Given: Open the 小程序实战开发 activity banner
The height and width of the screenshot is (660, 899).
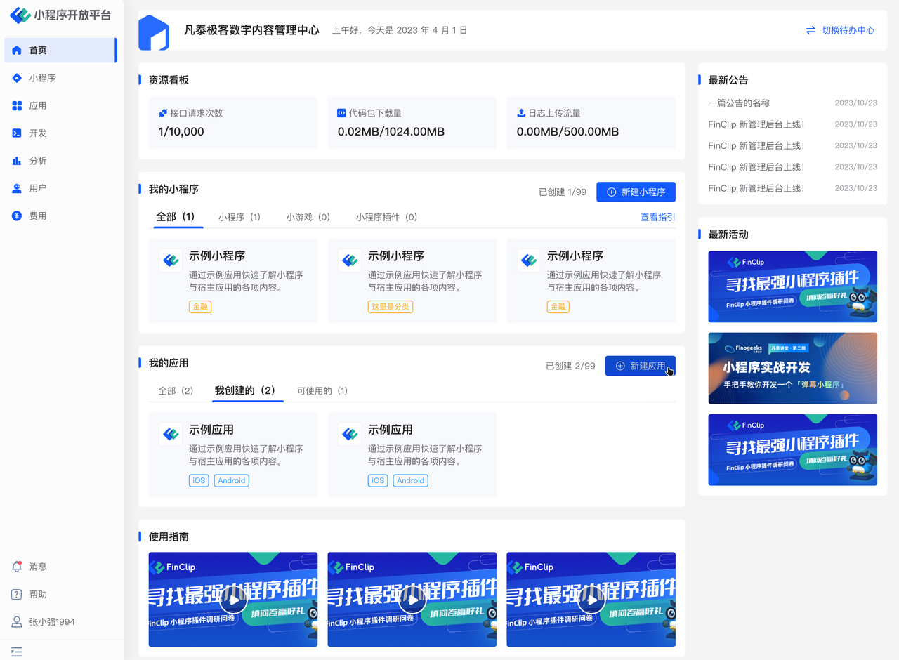Looking at the screenshot, I should pyautogui.click(x=792, y=368).
